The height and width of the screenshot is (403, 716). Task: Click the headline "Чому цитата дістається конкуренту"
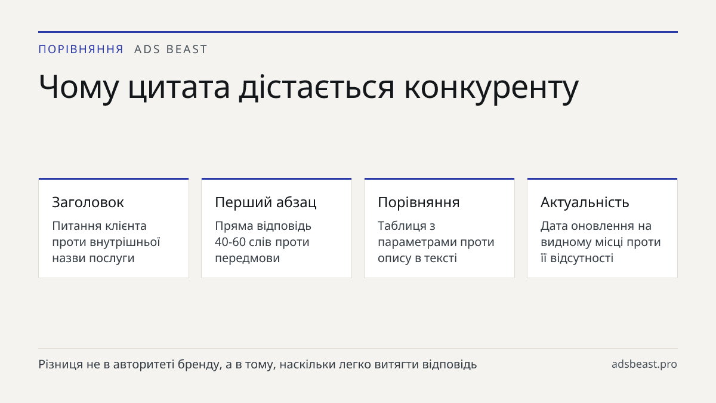308,87
